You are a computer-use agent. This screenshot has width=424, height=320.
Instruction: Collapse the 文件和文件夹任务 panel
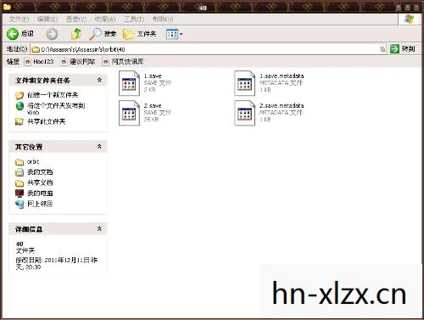pos(99,80)
